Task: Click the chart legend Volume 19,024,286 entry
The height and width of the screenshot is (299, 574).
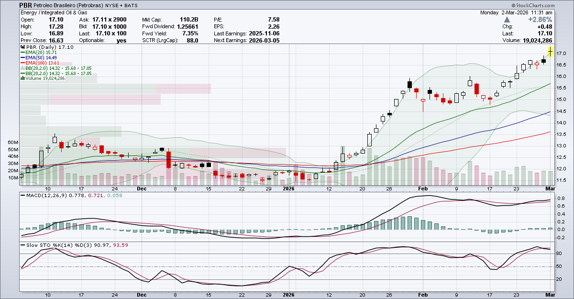Action: (x=45, y=78)
